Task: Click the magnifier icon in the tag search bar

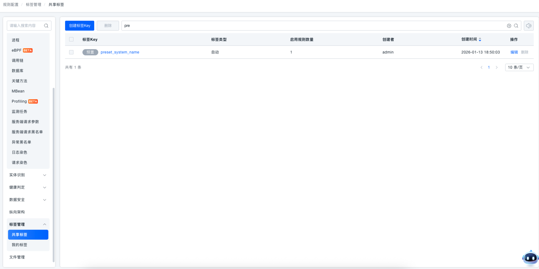Action: [516, 26]
